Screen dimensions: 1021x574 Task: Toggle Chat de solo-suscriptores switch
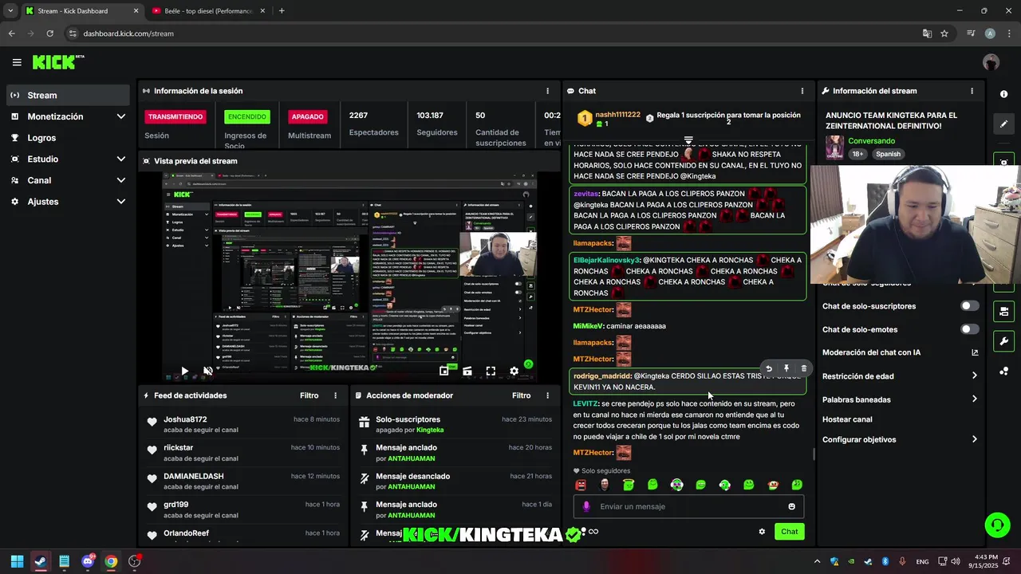[x=969, y=306]
